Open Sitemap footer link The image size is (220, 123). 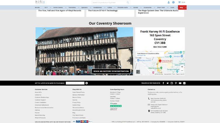(37, 110)
